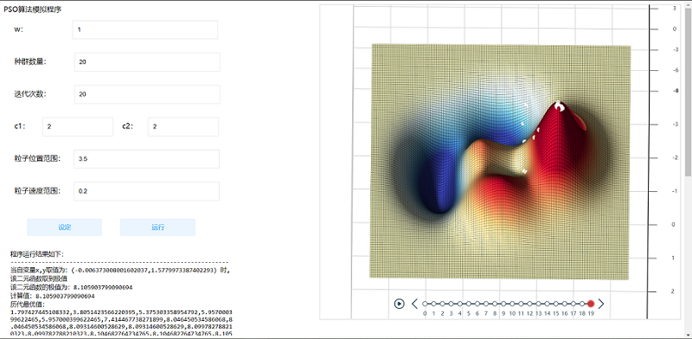
Task: Play the iteration timeline animation
Action: tap(399, 304)
